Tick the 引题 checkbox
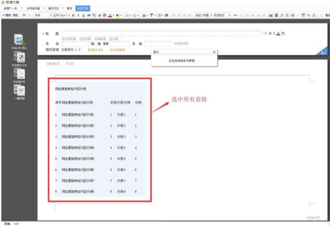The width and height of the screenshot is (330, 227). [111, 39]
